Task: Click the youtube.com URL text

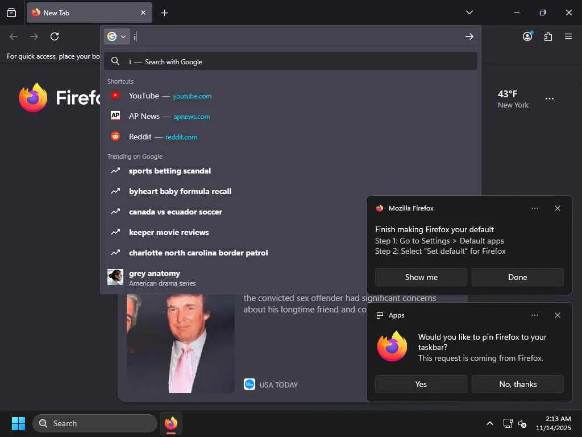Action: click(192, 96)
